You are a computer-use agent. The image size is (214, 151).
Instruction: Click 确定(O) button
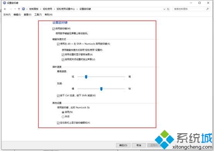pos(123,145)
